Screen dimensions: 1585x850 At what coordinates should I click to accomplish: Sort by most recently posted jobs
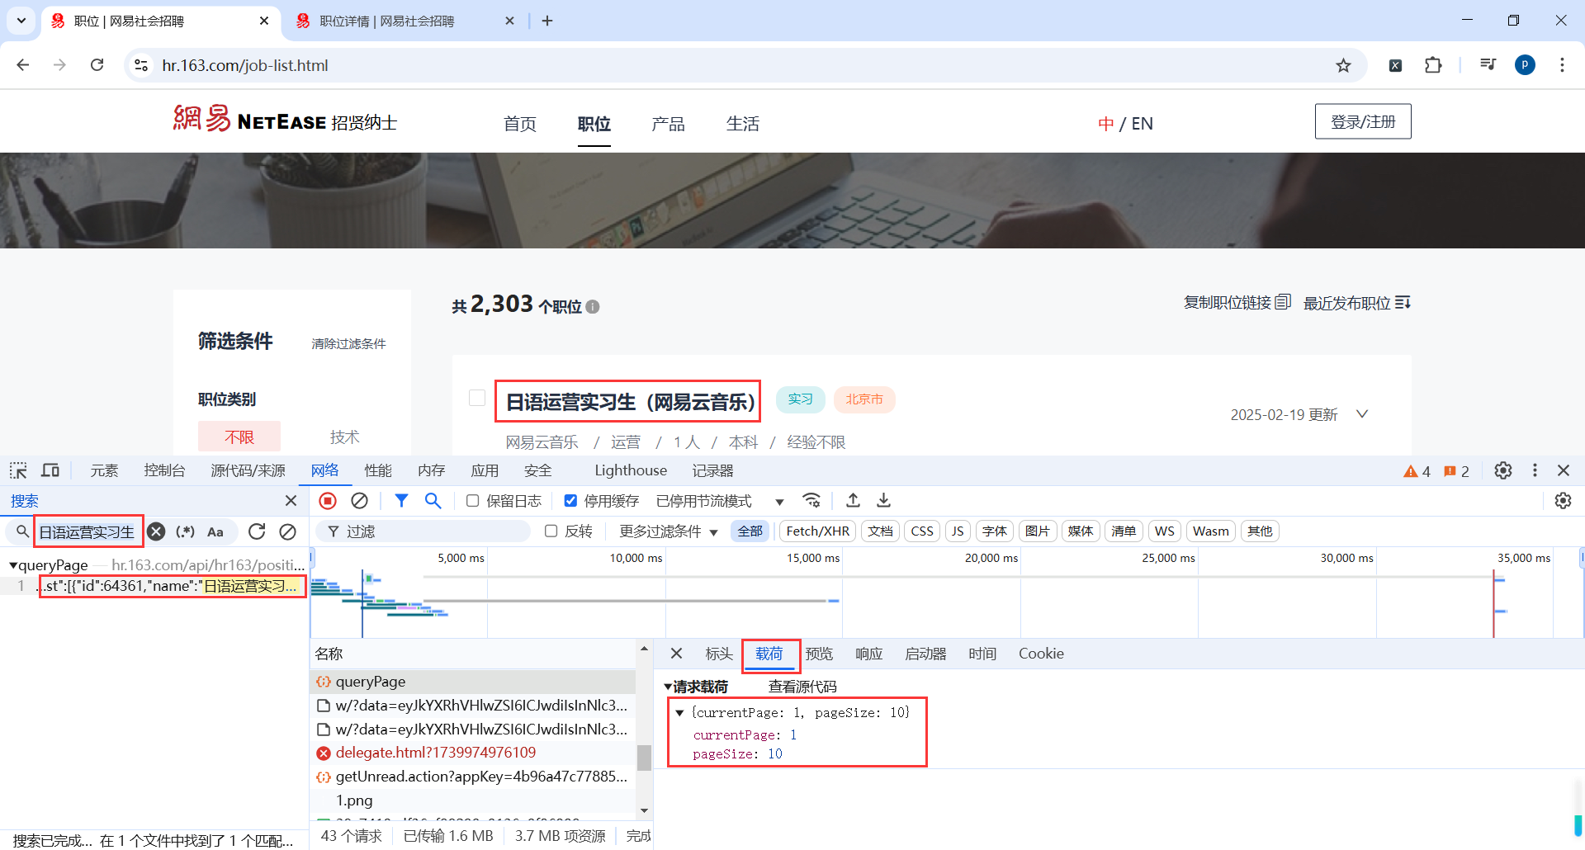click(1357, 303)
